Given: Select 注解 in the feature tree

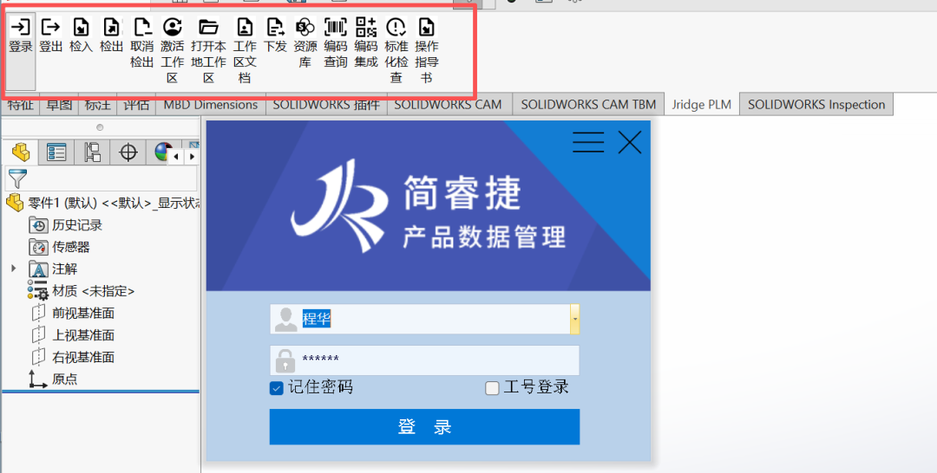Looking at the screenshot, I should point(53,269).
